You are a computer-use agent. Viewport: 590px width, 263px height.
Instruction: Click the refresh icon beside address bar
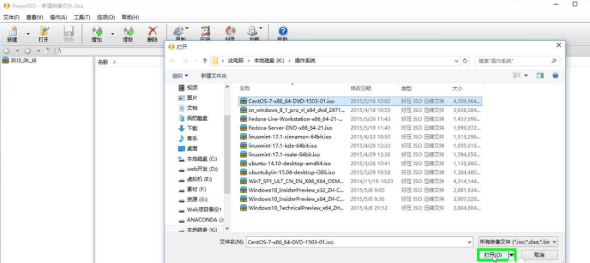(466, 61)
